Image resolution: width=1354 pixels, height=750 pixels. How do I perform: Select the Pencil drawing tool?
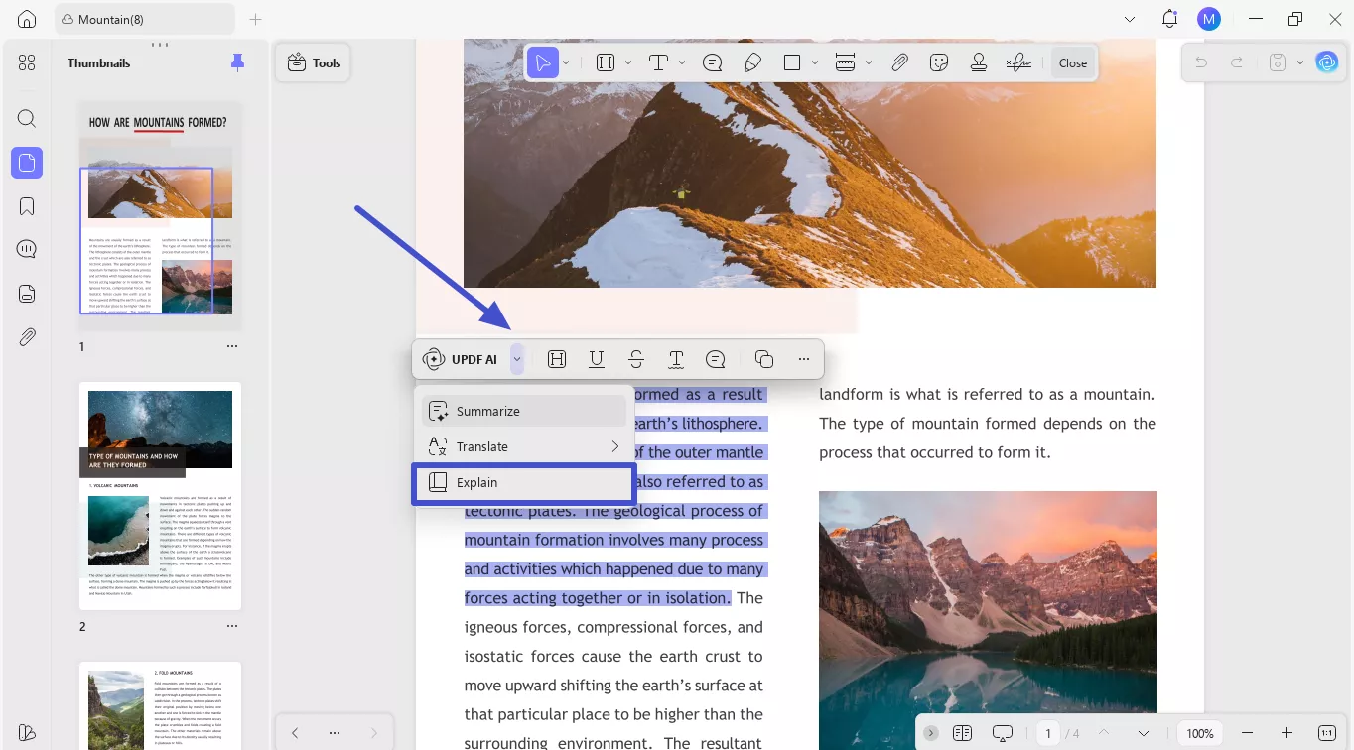753,62
